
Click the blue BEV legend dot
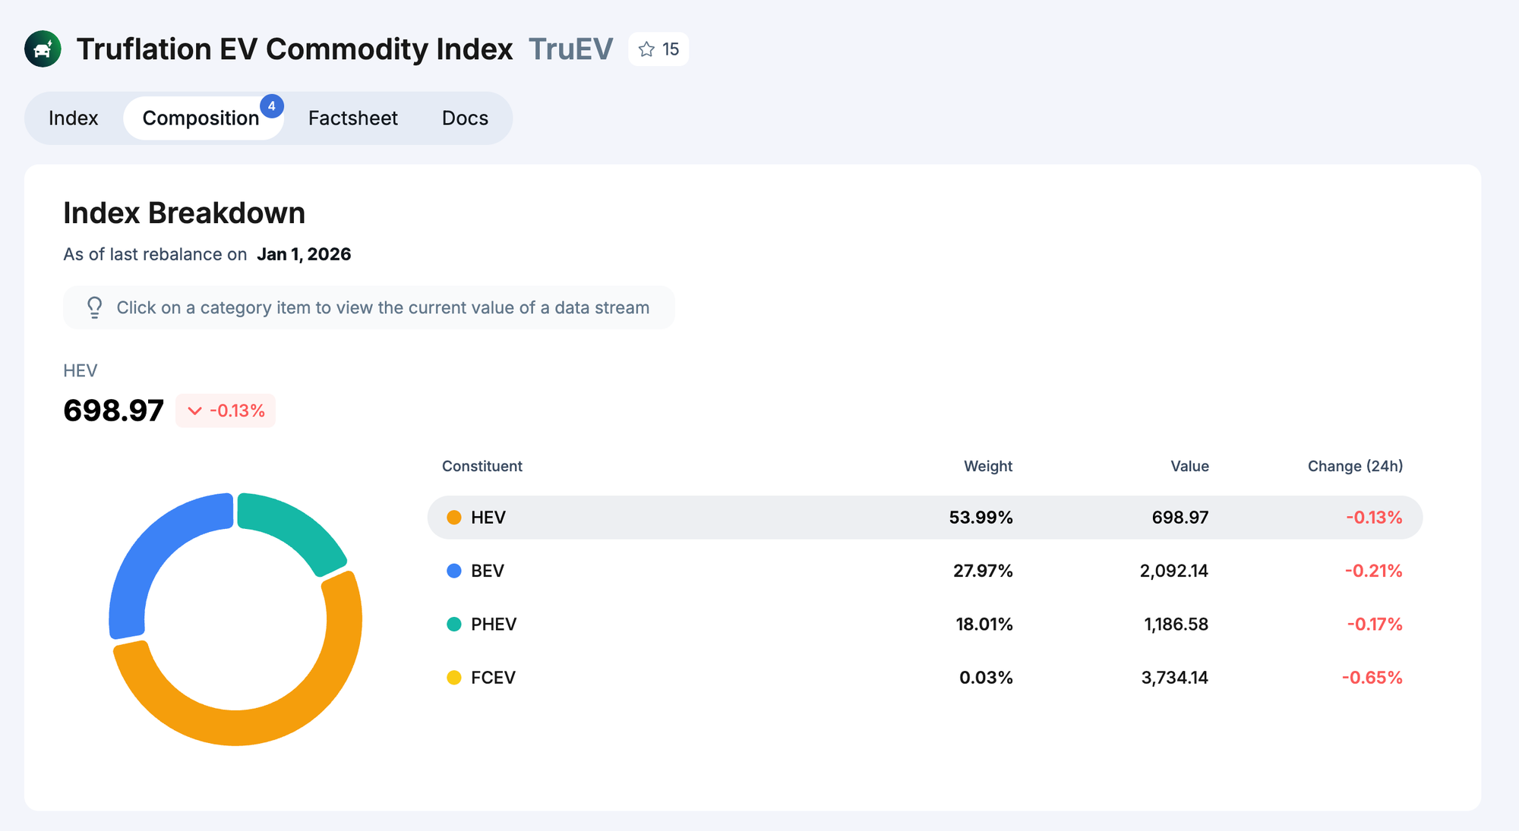point(454,571)
